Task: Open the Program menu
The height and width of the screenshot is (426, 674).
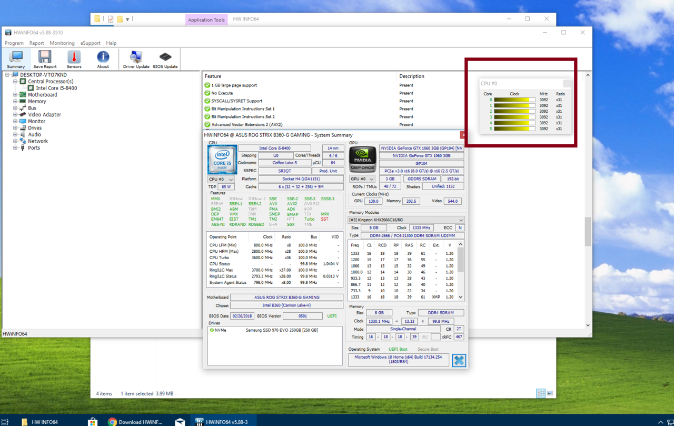Action: (x=14, y=43)
